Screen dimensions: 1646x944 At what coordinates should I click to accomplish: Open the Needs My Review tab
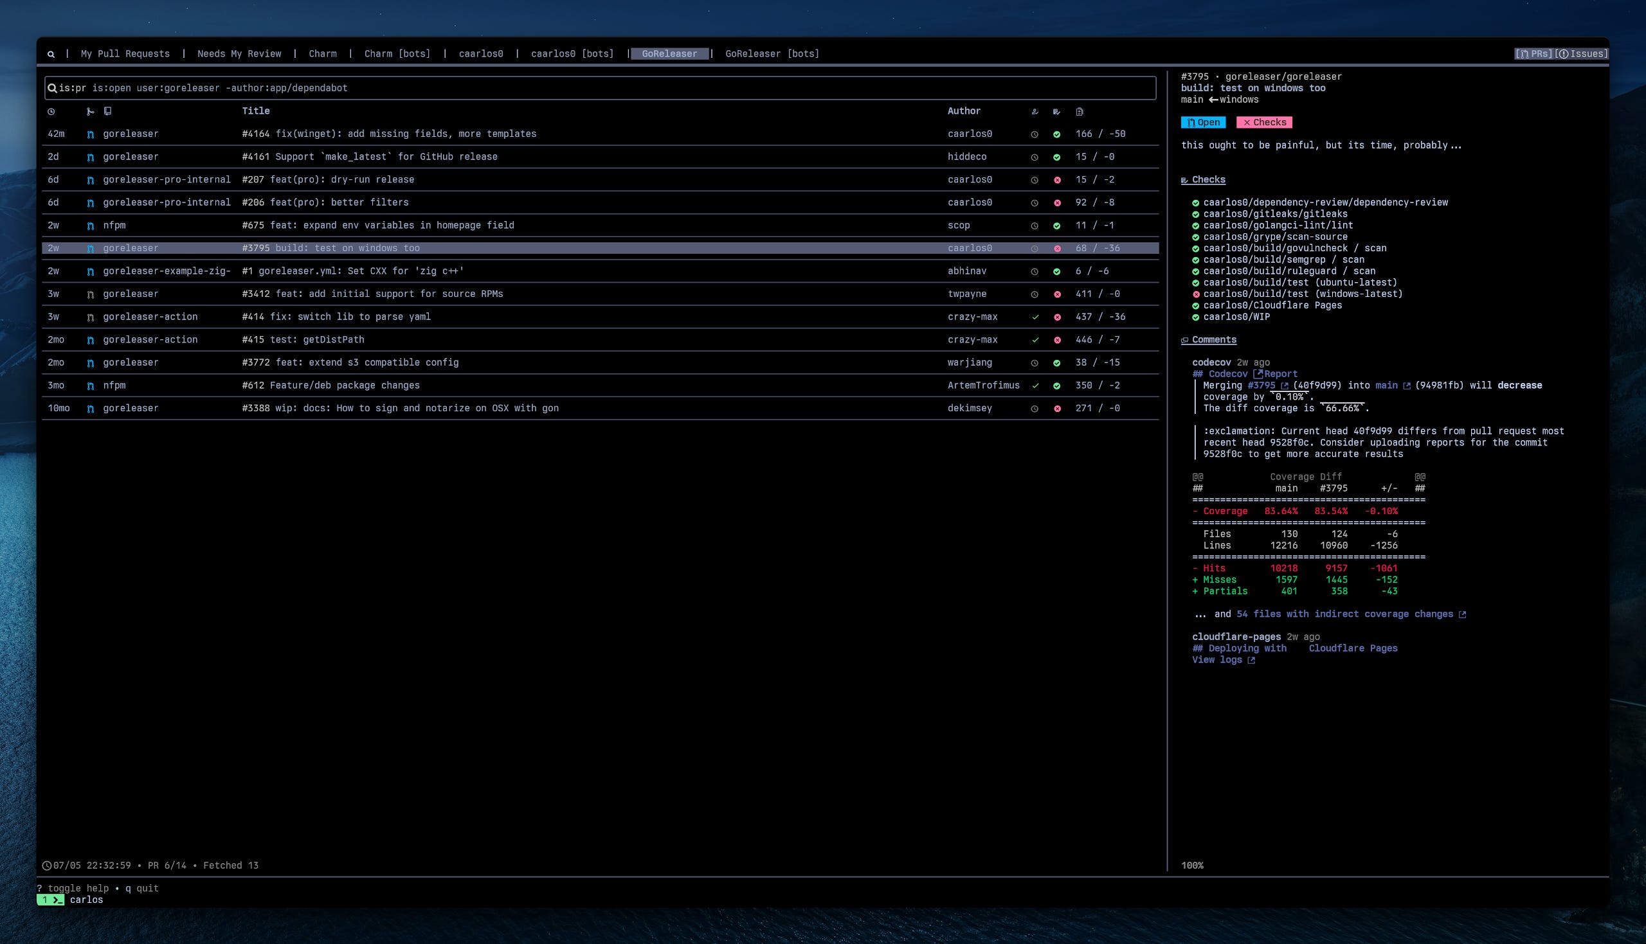click(239, 54)
